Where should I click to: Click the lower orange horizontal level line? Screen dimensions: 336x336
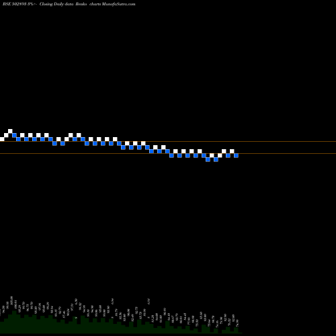(x=168, y=153)
